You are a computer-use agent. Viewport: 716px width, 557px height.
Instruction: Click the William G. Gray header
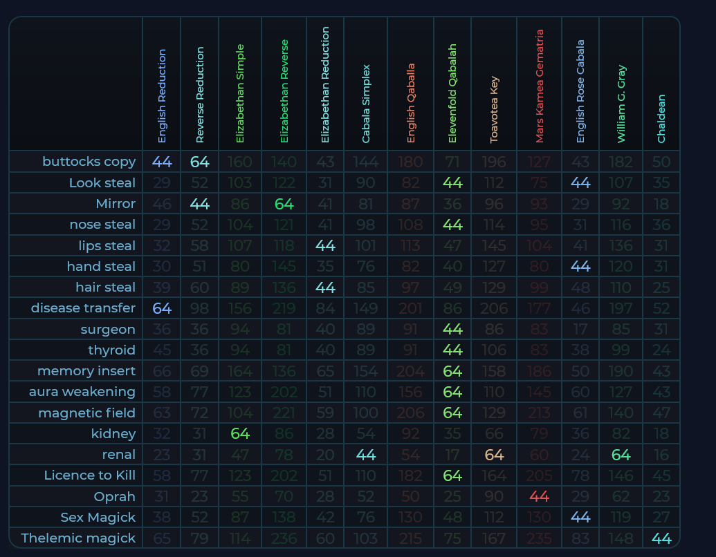(622, 104)
